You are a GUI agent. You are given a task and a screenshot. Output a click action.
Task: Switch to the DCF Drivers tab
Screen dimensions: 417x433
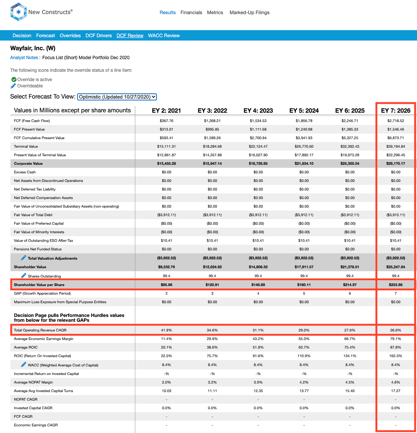[98, 35]
